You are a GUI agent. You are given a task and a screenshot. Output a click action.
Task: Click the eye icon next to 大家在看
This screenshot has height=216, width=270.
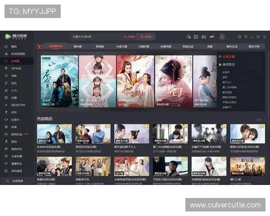[x=220, y=57]
